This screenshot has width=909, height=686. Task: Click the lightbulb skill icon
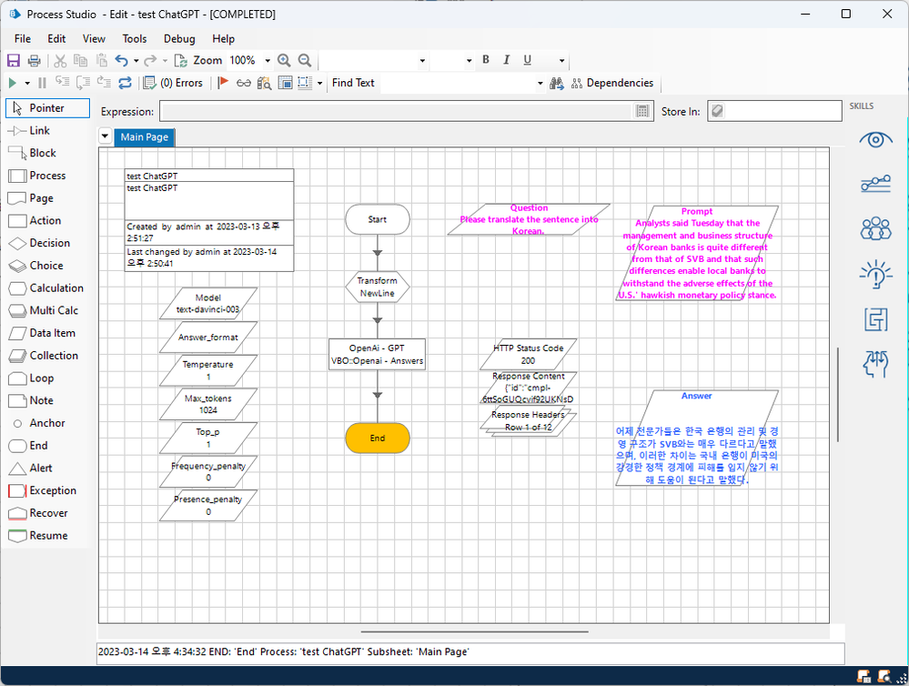(875, 274)
